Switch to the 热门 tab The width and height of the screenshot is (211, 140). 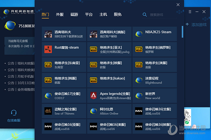(45, 14)
